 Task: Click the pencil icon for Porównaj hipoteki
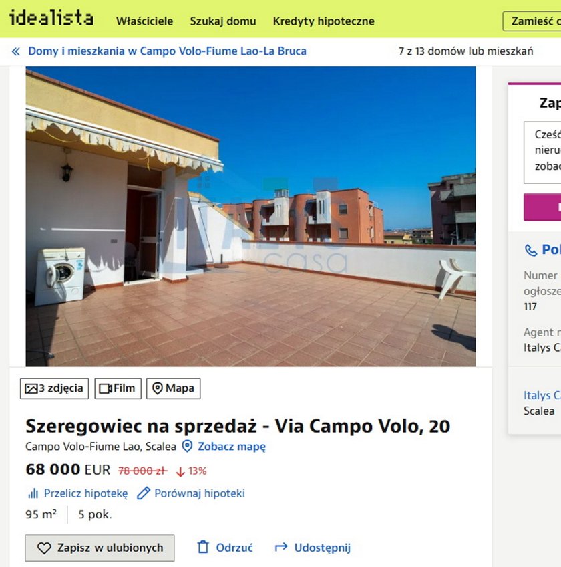144,493
